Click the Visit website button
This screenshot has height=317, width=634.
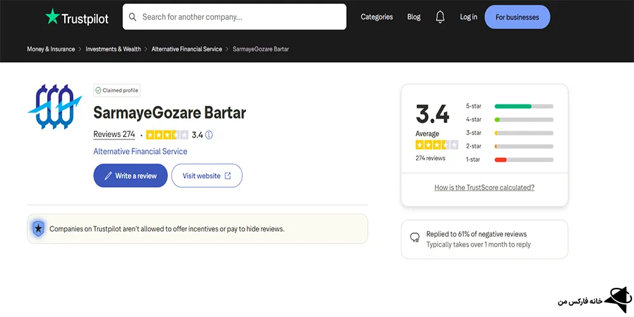(207, 176)
